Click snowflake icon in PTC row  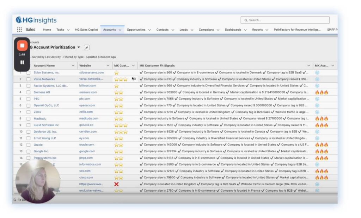pyautogui.click(x=317, y=99)
